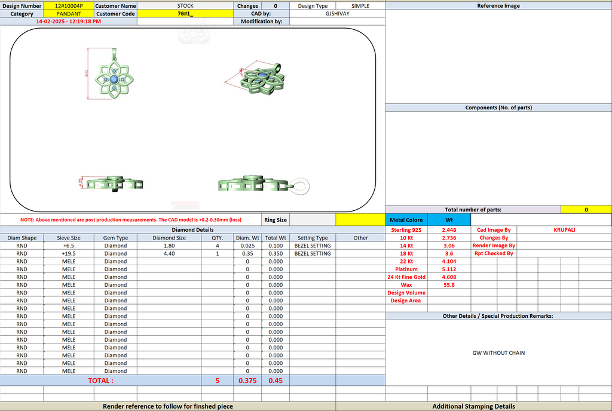
Task: Click the Diamond Details header
Action: click(192, 230)
